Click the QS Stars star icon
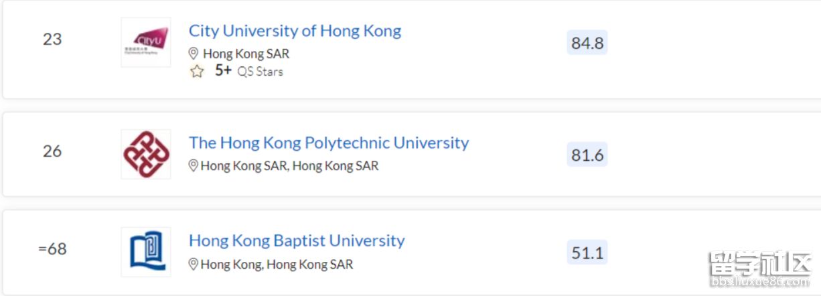The image size is (821, 296). pyautogui.click(x=196, y=72)
